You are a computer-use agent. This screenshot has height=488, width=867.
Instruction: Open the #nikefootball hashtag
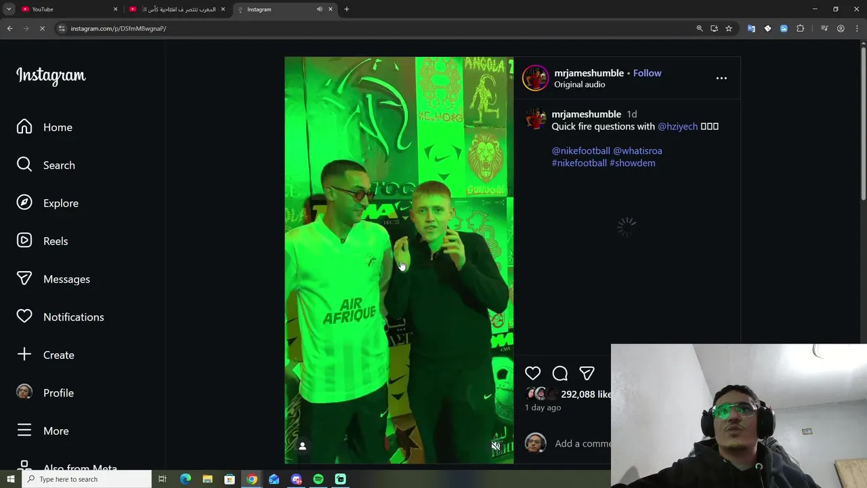[579, 163]
